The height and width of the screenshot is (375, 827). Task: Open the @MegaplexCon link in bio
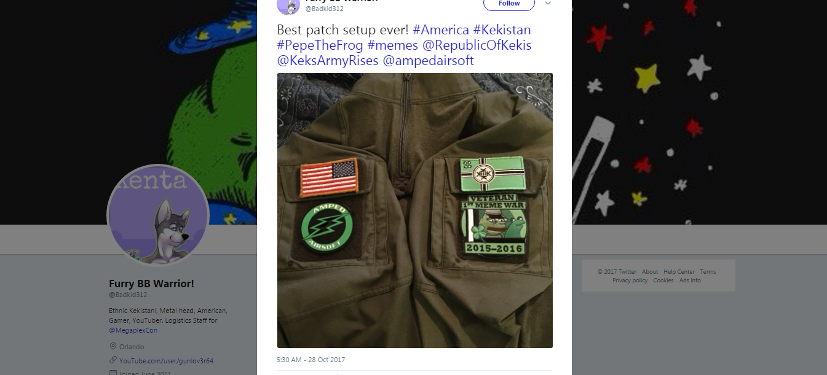(x=133, y=330)
